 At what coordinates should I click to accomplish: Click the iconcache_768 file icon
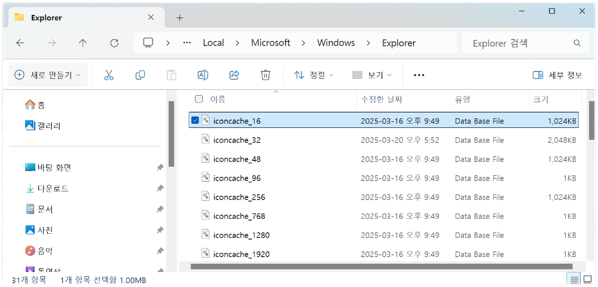pos(206,216)
